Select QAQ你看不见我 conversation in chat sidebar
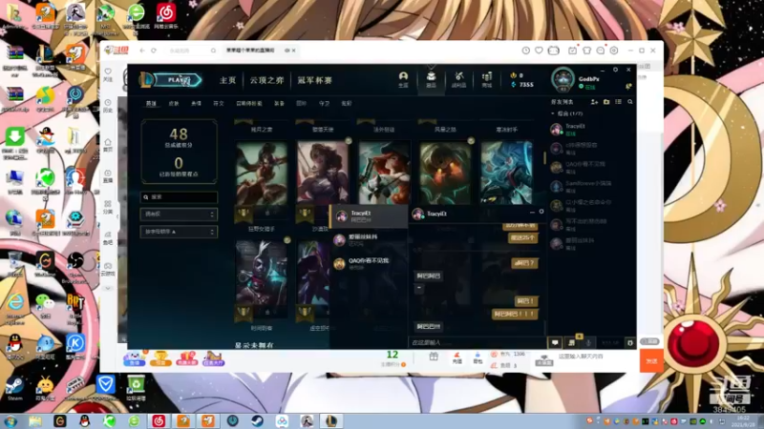 tap(369, 263)
